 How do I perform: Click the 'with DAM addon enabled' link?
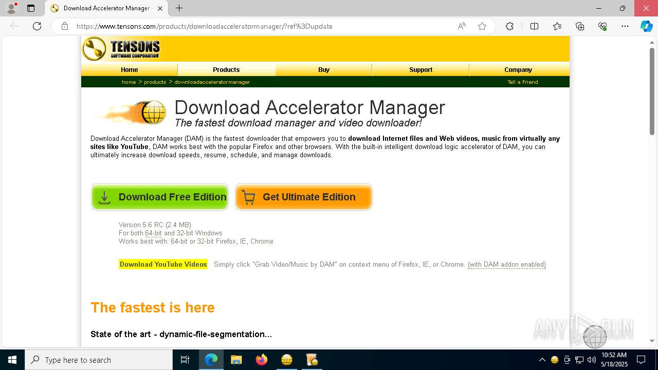pos(507,265)
